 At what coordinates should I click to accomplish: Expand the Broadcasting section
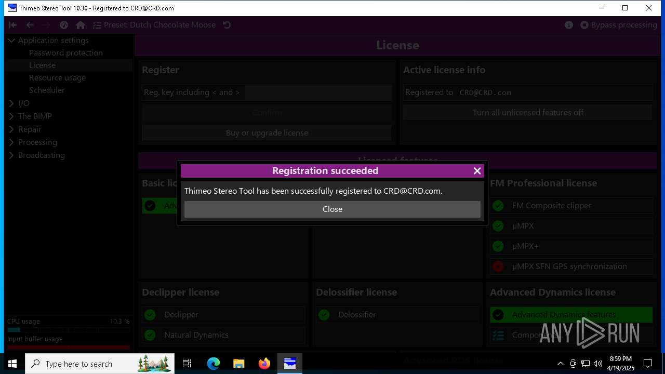point(11,155)
